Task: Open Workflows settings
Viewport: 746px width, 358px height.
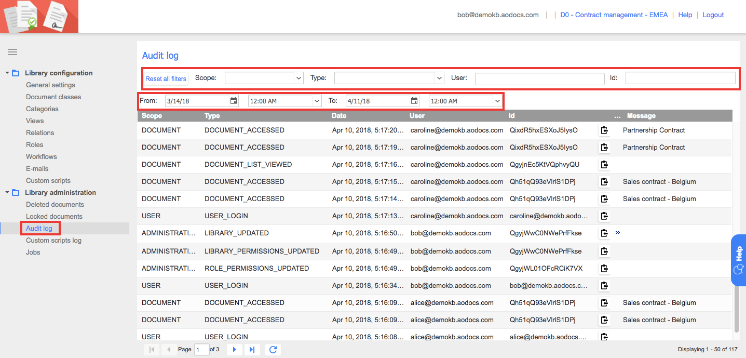Action: tap(42, 157)
